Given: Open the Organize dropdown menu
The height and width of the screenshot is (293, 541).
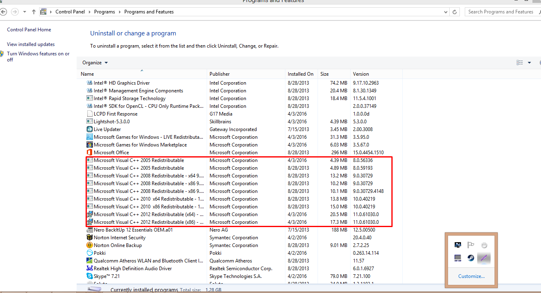Looking at the screenshot, I should coord(95,63).
